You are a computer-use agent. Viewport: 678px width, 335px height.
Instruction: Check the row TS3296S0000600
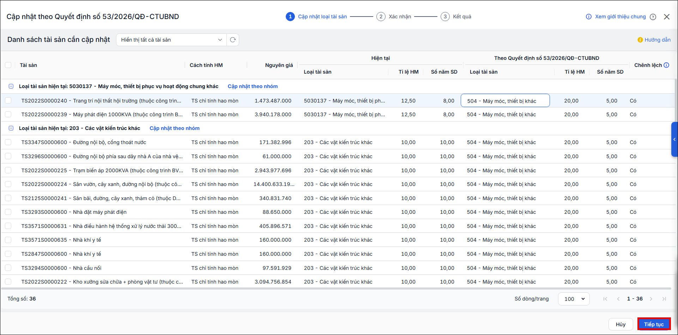[8, 156]
